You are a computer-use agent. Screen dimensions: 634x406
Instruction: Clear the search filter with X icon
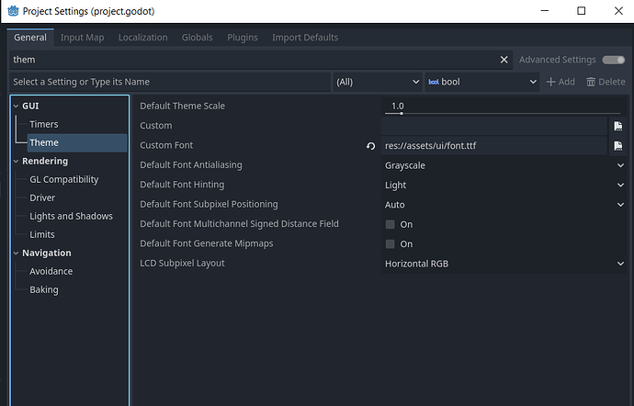point(504,60)
